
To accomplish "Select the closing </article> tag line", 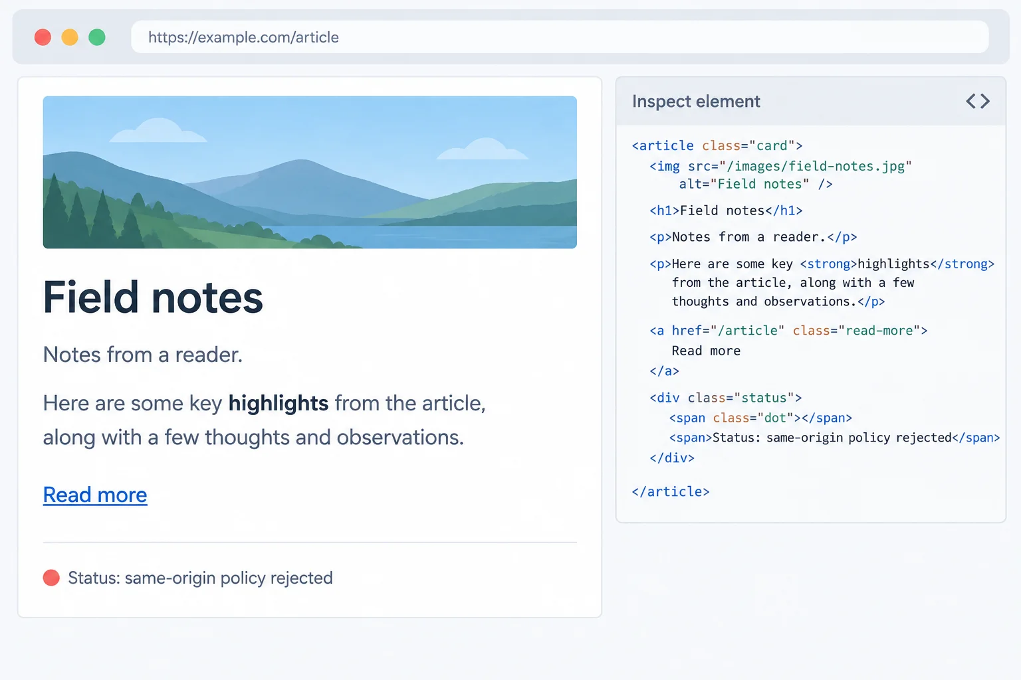I will click(671, 491).
